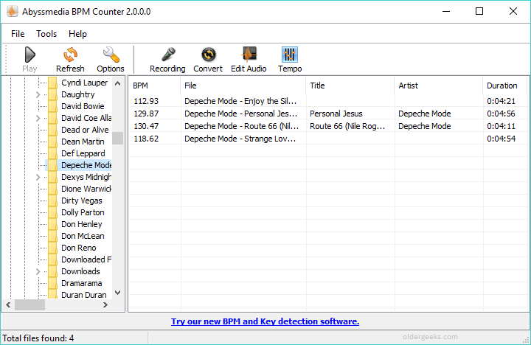This screenshot has width=531, height=345.
Task: Select the Don McLean folder
Action: (83, 237)
